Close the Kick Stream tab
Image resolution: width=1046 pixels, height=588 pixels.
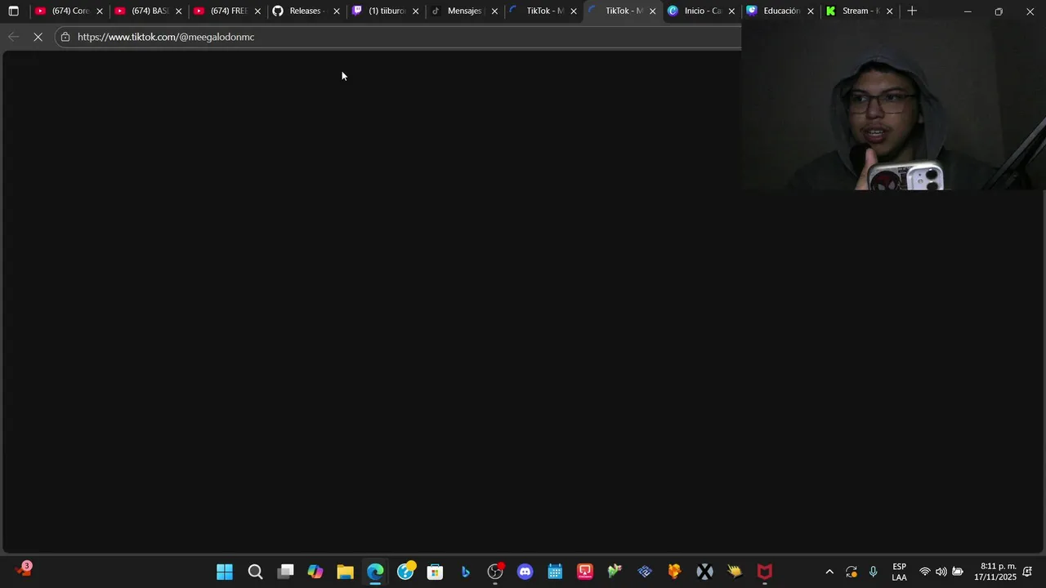pos(890,11)
